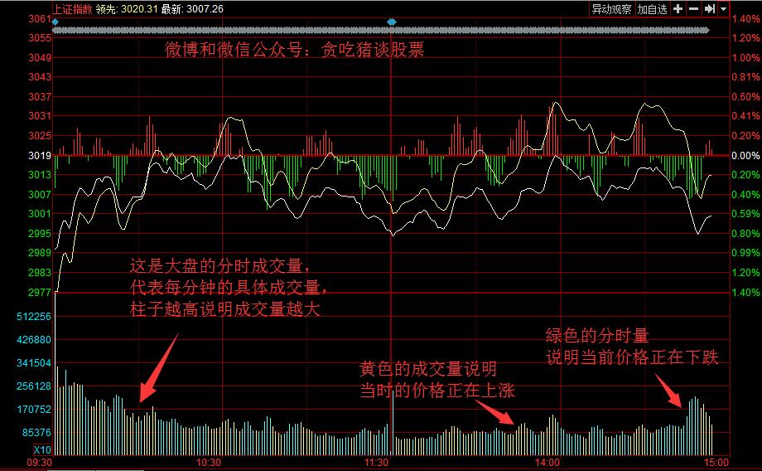Image resolution: width=762 pixels, height=471 pixels.
Task: Select the 2989 price axis label
Action: (x=40, y=253)
